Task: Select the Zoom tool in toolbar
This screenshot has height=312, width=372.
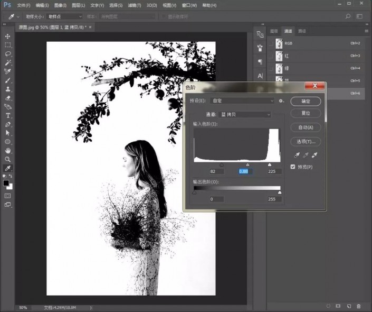Action: pyautogui.click(x=8, y=159)
